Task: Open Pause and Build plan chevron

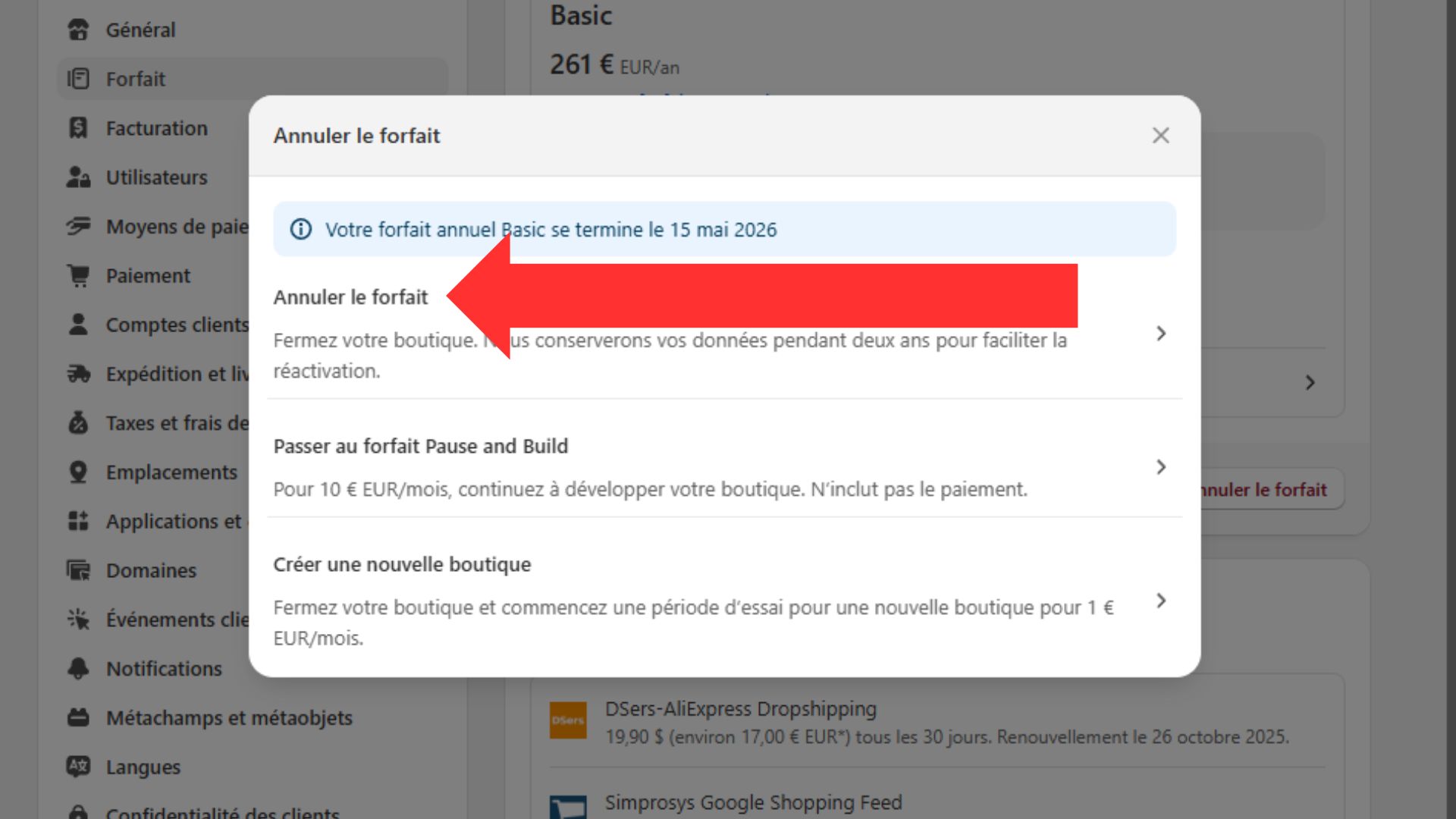Action: click(x=1160, y=467)
